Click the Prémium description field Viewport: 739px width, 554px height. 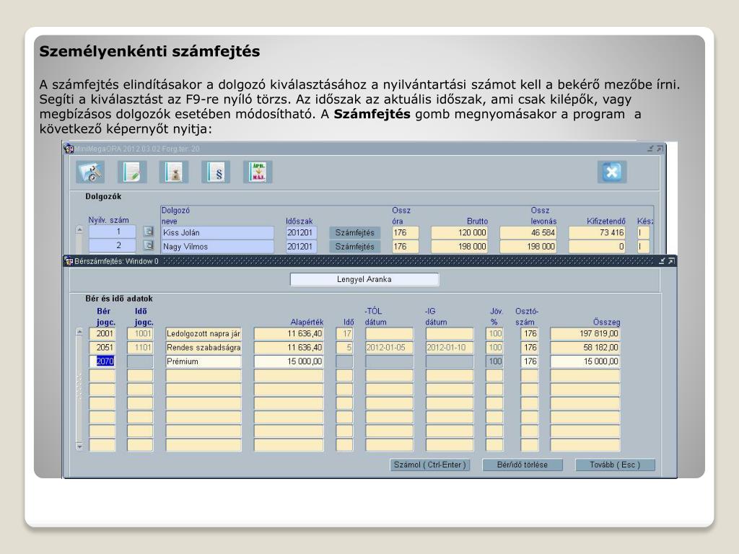(x=204, y=361)
